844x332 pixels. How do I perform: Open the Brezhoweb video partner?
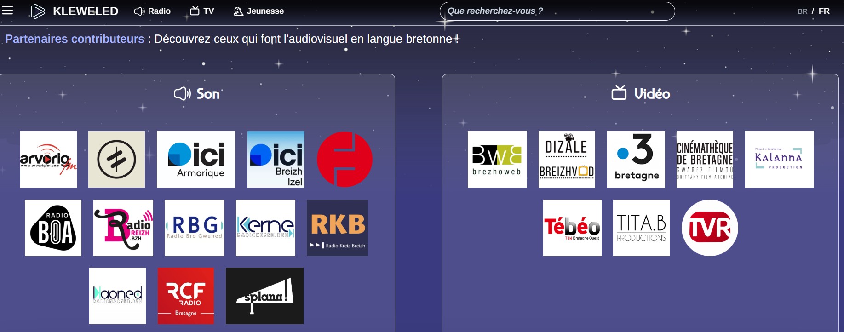click(x=497, y=159)
